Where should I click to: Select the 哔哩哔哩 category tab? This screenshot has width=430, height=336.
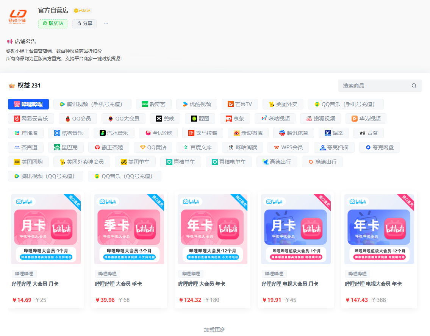(28, 104)
